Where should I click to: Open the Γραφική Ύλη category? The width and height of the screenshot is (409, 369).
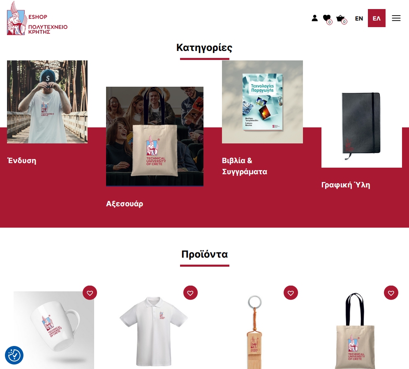346,185
